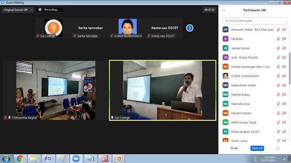The height and width of the screenshot is (163, 291).
Task: Click the Invite button
Action: pyautogui.click(x=234, y=148)
